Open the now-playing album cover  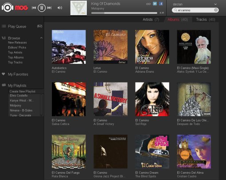pos(78,8)
